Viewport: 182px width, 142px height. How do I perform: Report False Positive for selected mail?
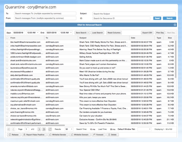pyautogui.click(x=34, y=135)
